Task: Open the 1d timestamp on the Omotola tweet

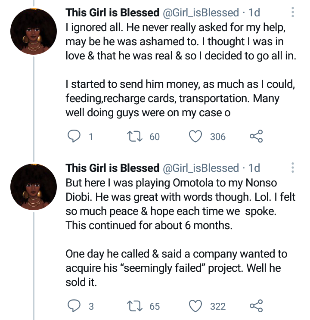Action: pos(254,168)
